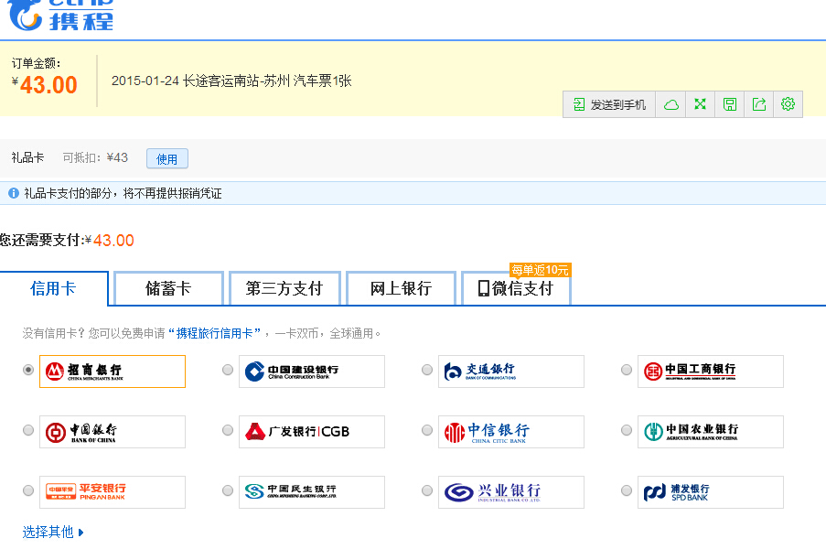Select the 广发银行 CGB radio button
Screen dimensions: 826x549
pos(228,430)
